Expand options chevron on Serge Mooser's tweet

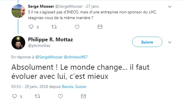(170, 7)
